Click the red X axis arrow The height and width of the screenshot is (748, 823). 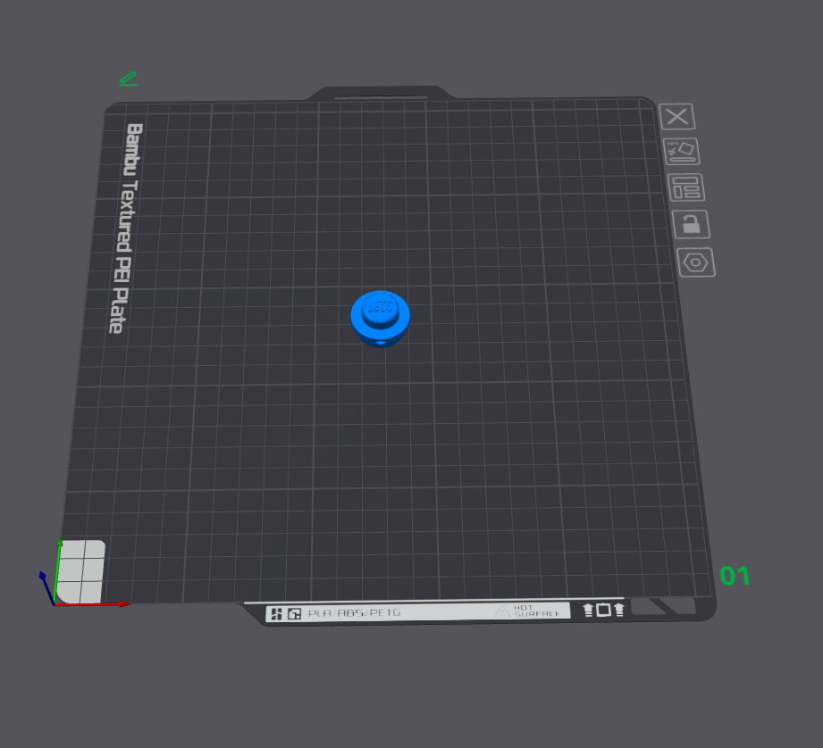[x=92, y=604]
